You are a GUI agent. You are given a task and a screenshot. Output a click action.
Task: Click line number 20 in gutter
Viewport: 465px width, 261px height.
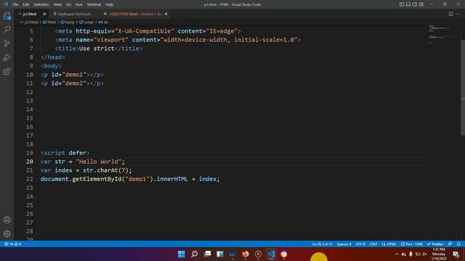coord(29,162)
